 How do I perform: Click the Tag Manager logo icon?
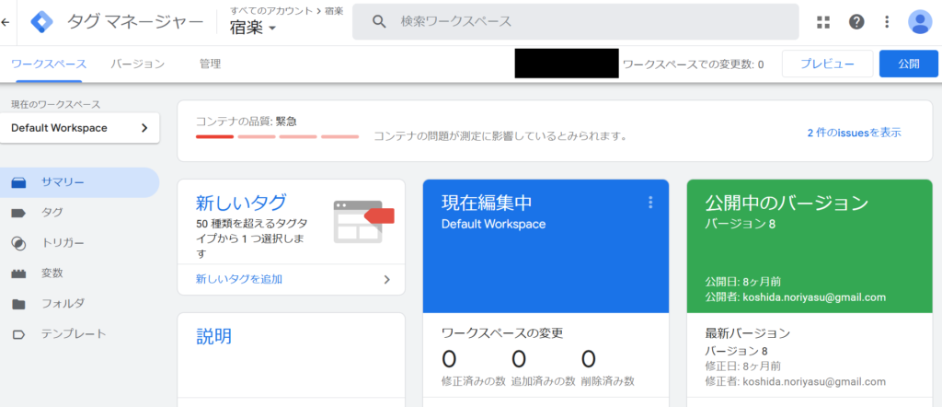pos(42,22)
